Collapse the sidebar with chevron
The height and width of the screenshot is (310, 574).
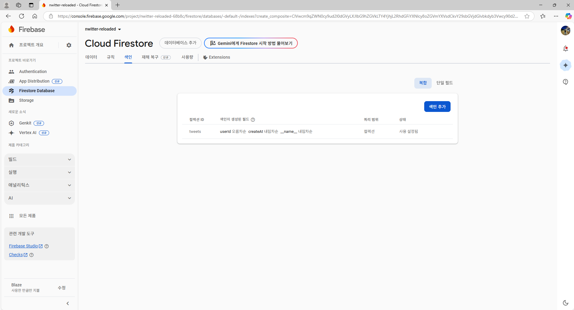(x=68, y=303)
